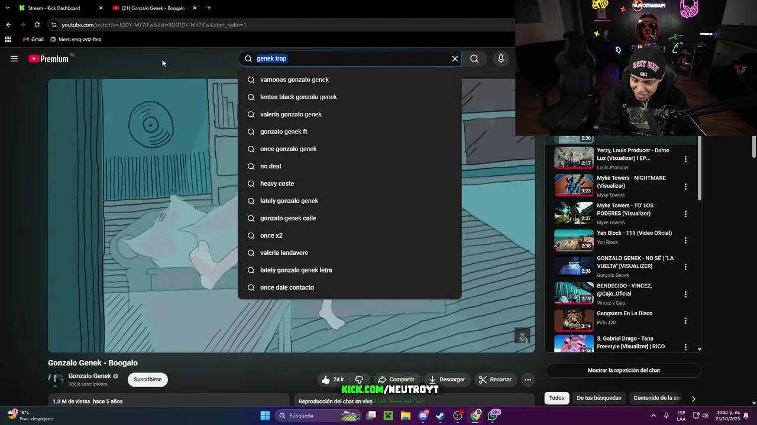Open Gonzalo Genek channel avatar
The height and width of the screenshot is (425, 757).
tap(56, 380)
